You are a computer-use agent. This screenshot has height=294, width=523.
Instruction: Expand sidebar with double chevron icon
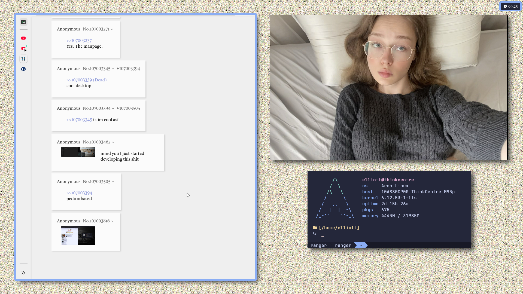23,273
